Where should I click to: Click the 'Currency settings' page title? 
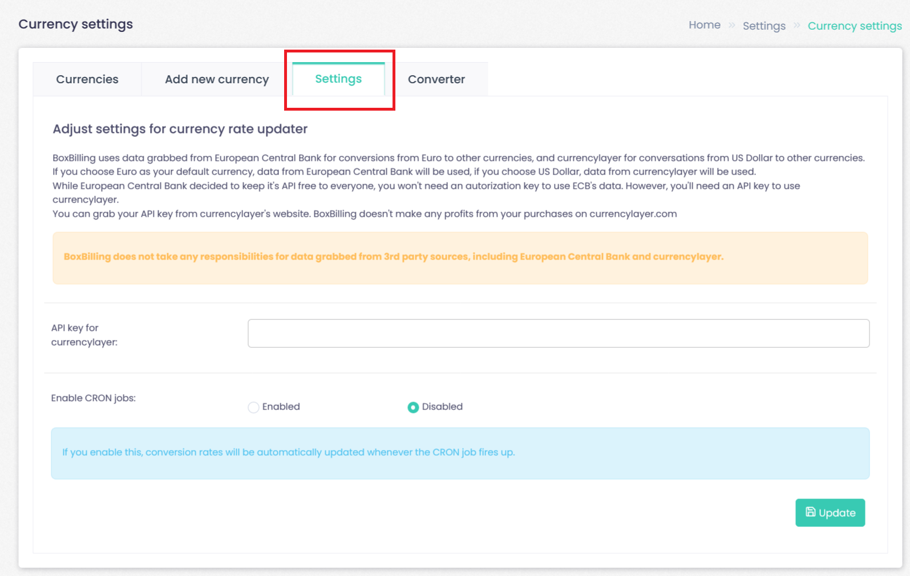point(76,24)
